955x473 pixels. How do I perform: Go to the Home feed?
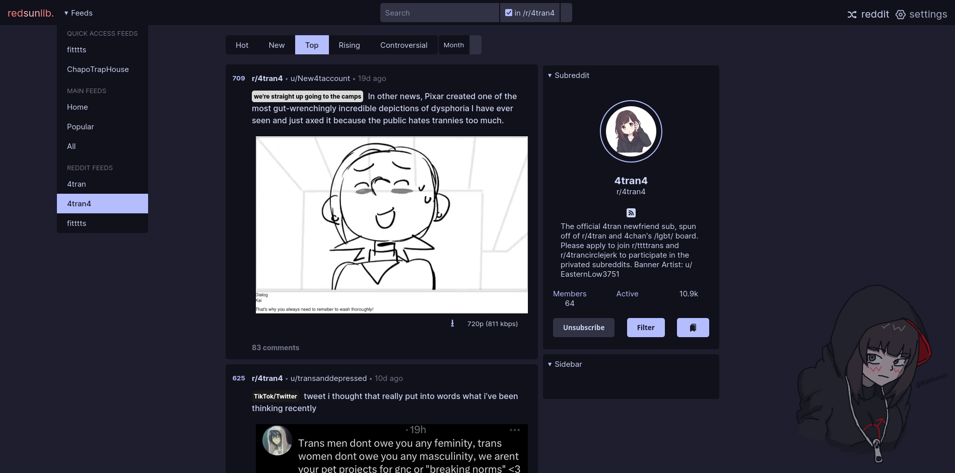102,107
